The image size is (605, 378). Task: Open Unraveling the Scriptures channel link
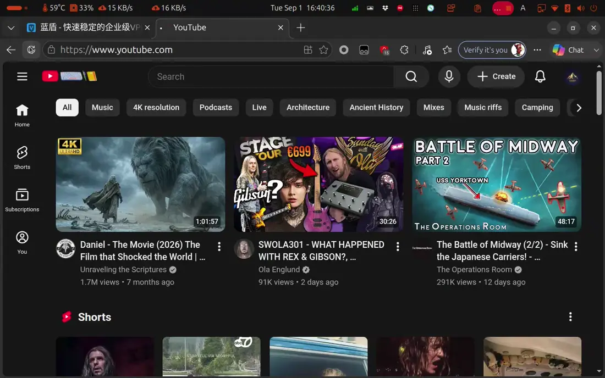click(x=123, y=270)
